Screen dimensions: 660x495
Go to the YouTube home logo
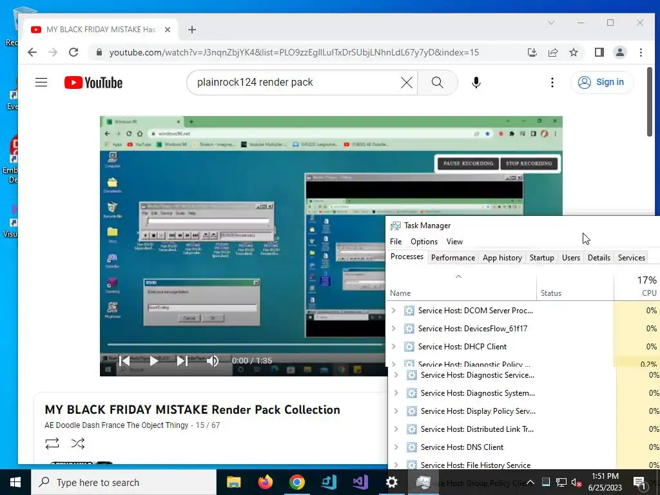coord(93,82)
